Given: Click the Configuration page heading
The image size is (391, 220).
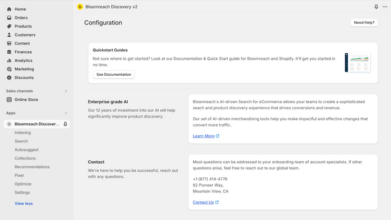Looking at the screenshot, I should click(103, 23).
